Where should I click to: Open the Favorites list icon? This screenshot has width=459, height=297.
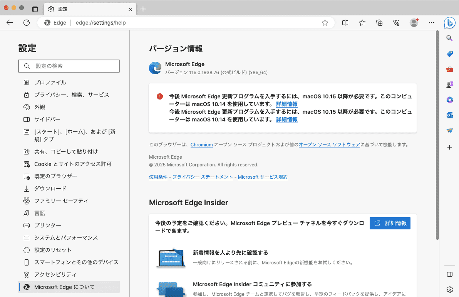coord(362,23)
